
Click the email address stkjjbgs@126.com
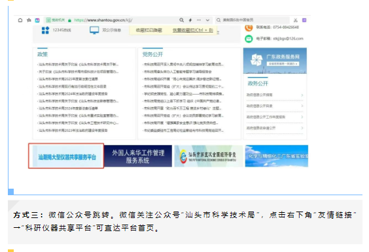point(288,39)
